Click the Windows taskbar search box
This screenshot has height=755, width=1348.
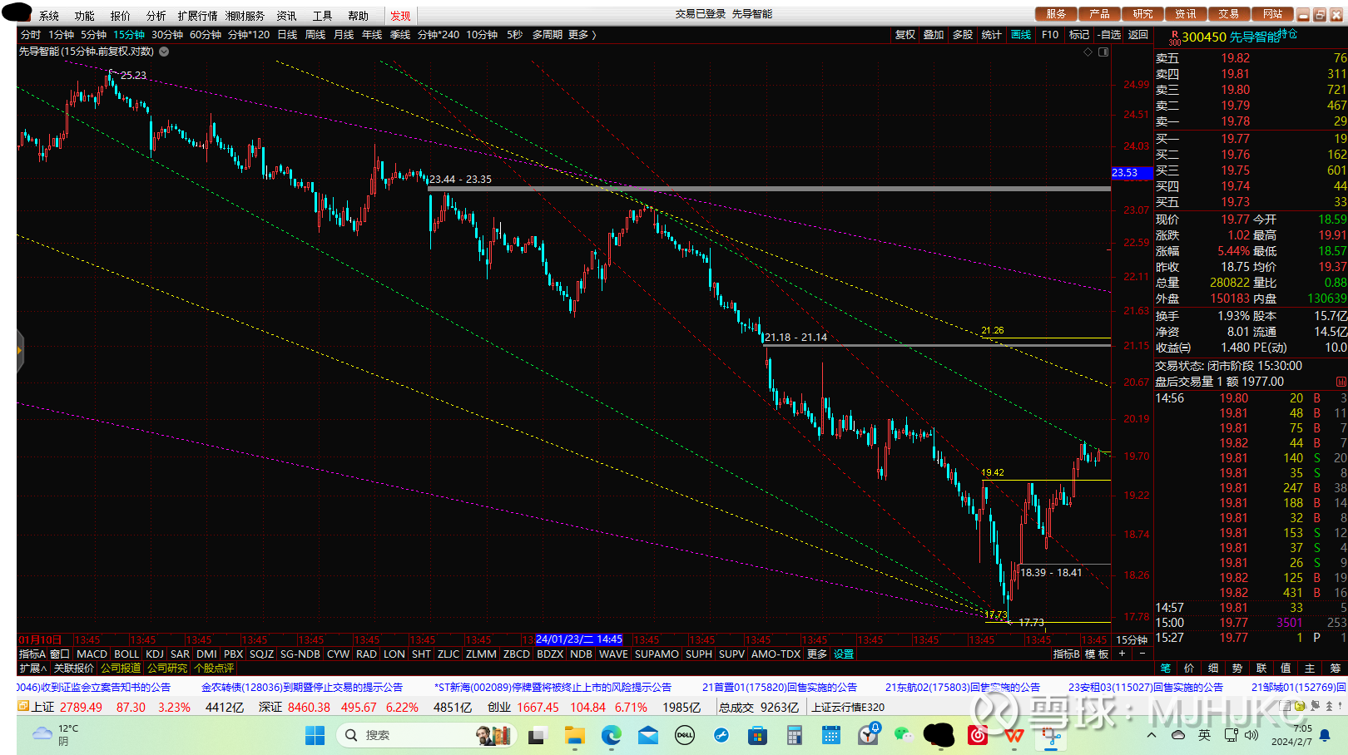point(428,735)
